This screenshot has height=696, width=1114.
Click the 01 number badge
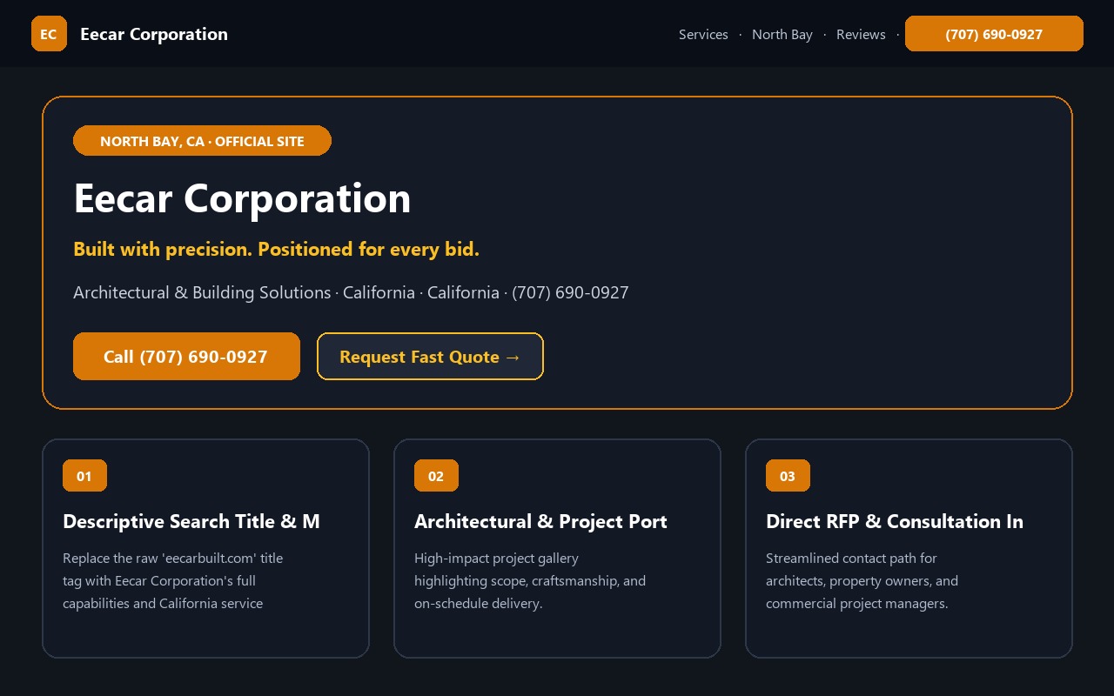84,476
